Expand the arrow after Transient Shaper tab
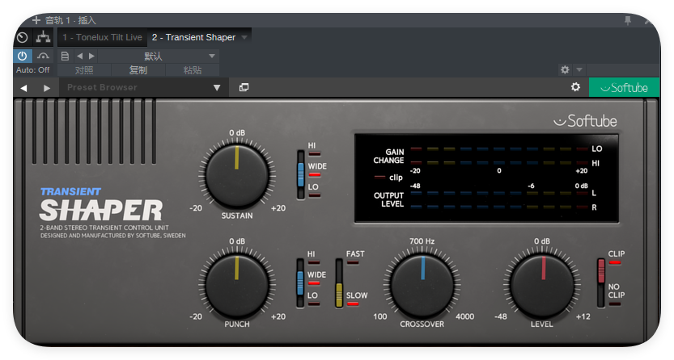 point(244,37)
